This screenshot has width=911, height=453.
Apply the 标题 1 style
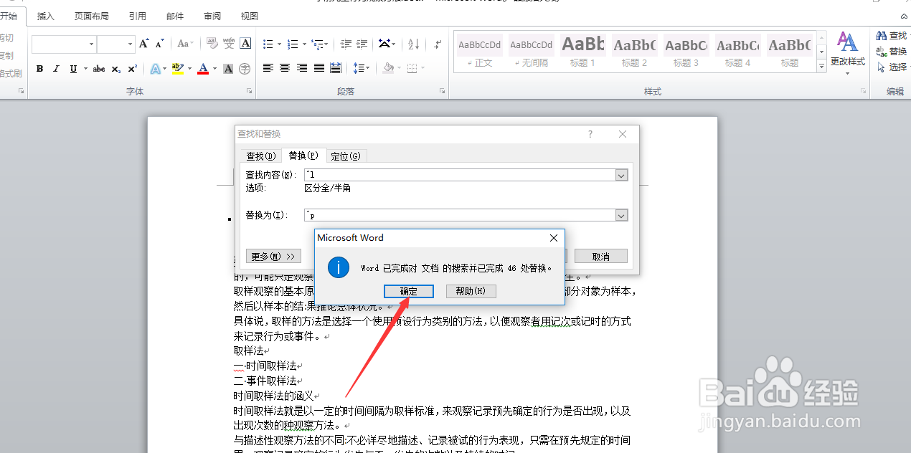pyautogui.click(x=583, y=51)
